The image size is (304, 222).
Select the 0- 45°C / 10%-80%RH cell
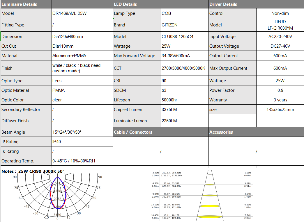point(82,161)
